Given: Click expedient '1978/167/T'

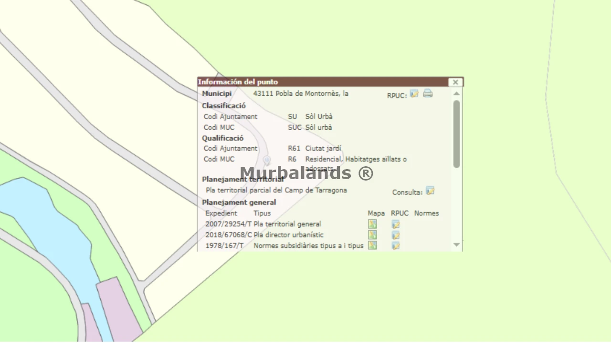Looking at the screenshot, I should (x=224, y=246).
